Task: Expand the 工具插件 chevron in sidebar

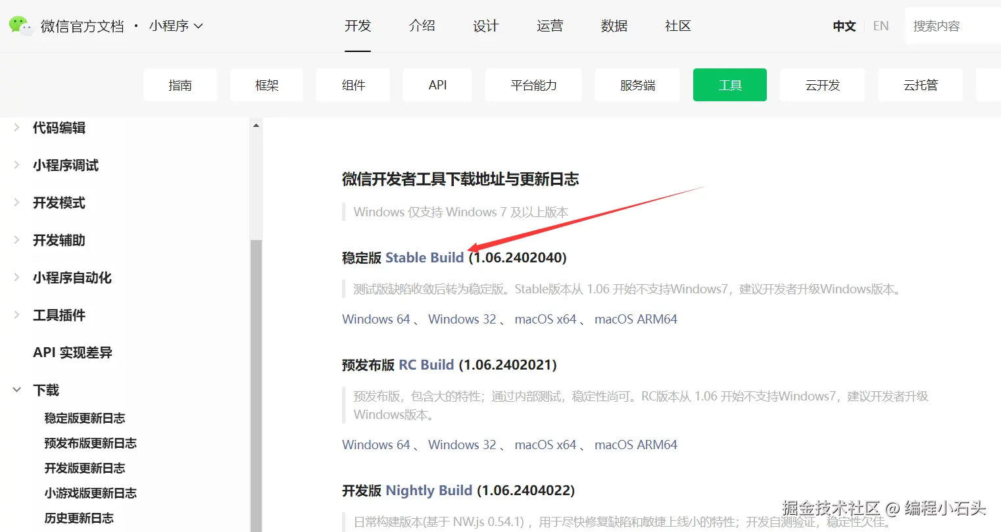Action: click(x=16, y=315)
